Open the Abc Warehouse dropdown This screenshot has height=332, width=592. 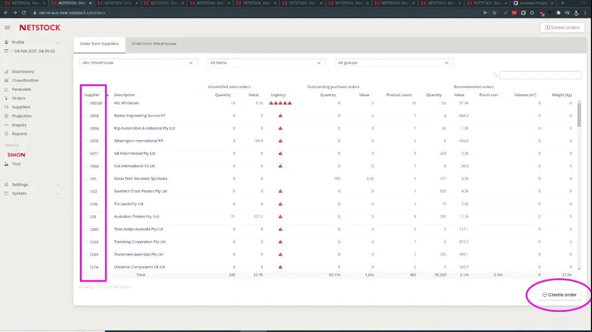(138, 63)
